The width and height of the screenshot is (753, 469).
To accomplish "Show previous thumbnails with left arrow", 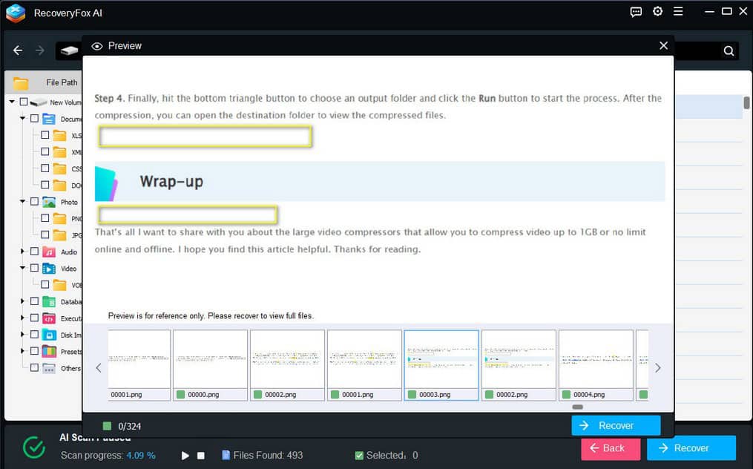I will point(99,368).
